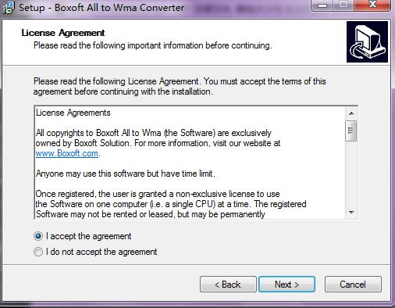395x308 pixels.
Task: Go to previous step with Back button
Action: pyautogui.click(x=228, y=285)
